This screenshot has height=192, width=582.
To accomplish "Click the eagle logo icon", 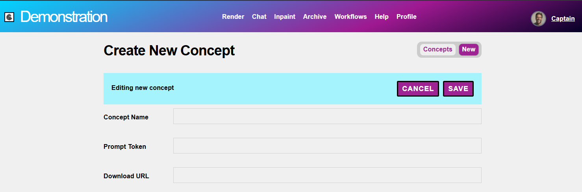I will (9, 17).
